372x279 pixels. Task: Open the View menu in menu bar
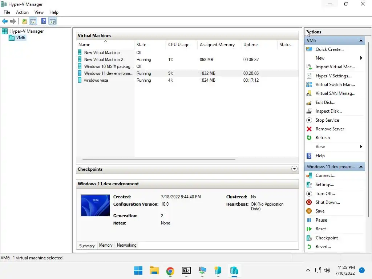[x=39, y=12]
